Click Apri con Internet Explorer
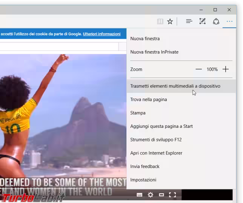243x203 pixels. click(x=156, y=153)
